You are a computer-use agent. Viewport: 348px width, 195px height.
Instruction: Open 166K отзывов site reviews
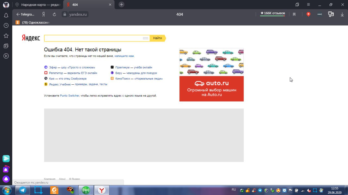click(x=272, y=13)
